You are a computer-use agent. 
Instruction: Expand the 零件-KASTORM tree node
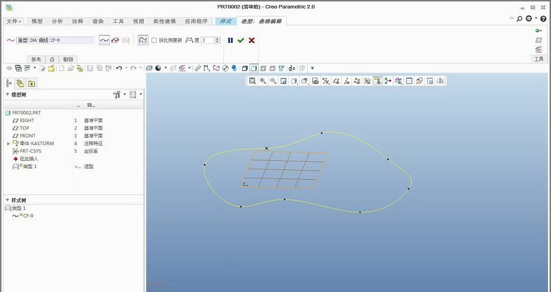[x=8, y=143]
